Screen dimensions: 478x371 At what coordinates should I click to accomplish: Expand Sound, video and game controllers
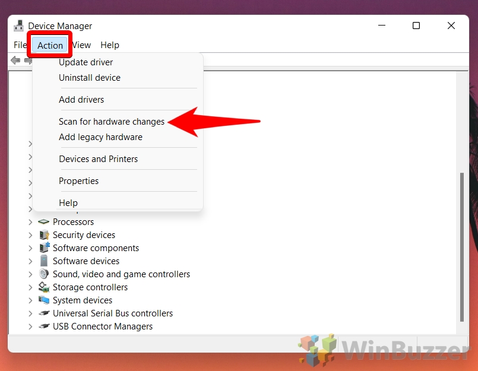click(30, 274)
